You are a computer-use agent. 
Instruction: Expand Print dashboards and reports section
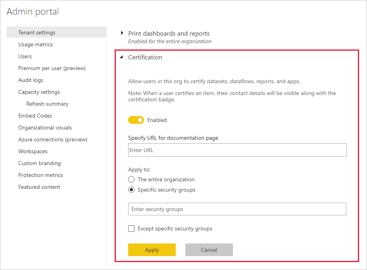(122, 33)
